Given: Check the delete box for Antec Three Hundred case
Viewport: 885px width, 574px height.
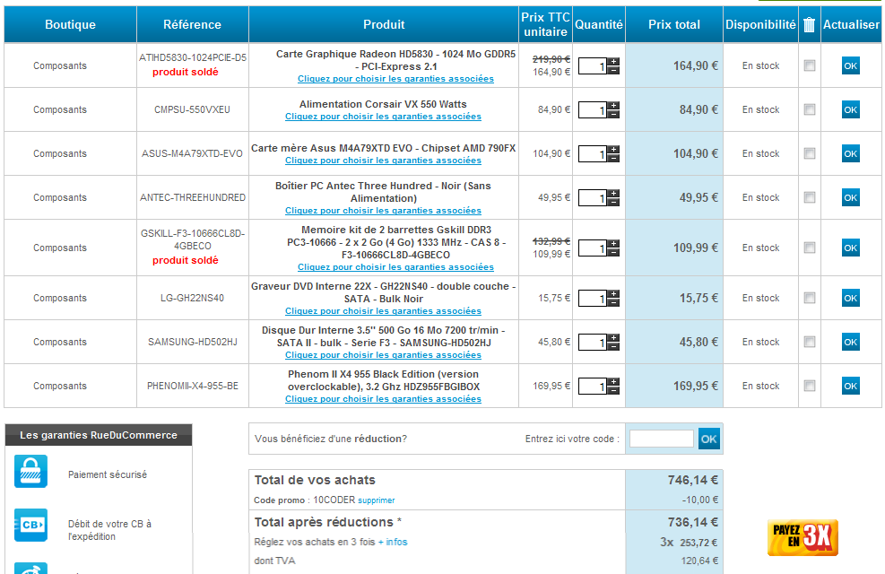Looking at the screenshot, I should tap(810, 197).
